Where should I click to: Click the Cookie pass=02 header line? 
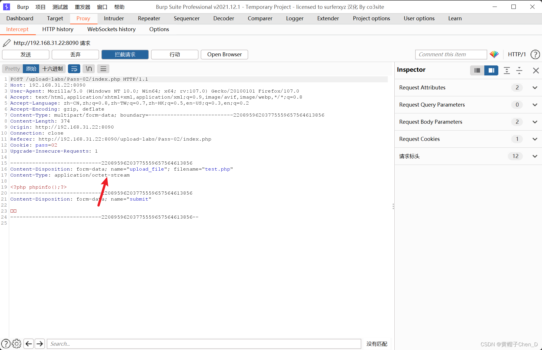(34, 145)
